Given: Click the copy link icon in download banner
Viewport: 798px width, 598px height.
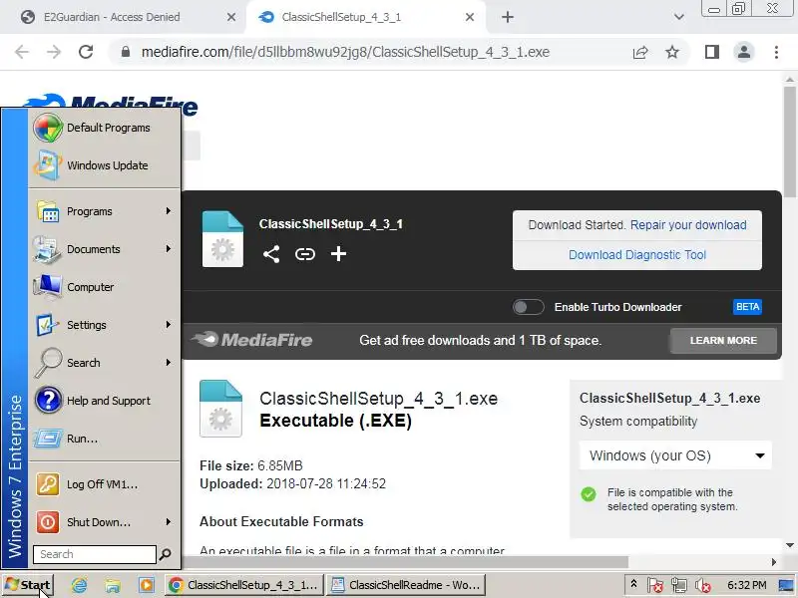Looking at the screenshot, I should coord(305,254).
